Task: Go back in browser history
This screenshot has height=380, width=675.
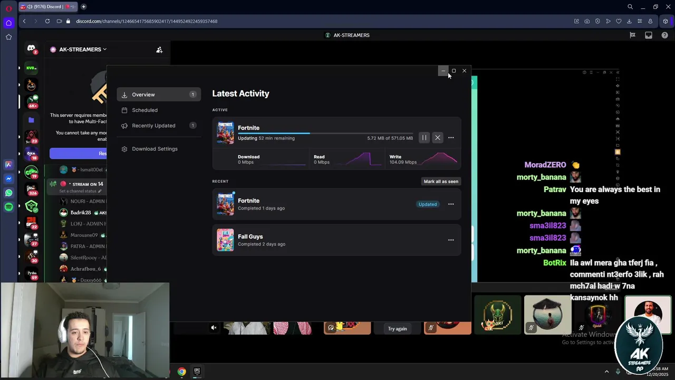Action: (24, 21)
